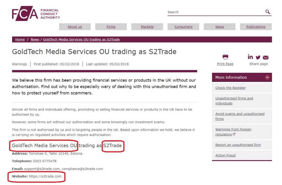The height and width of the screenshot is (185, 282).
Task: Click the external link icon beside regulators
Action: (x=234, y=134)
